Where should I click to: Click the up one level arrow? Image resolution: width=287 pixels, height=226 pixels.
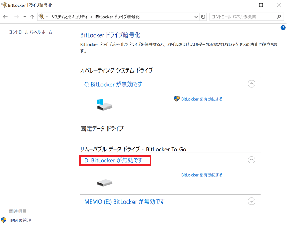(x=32, y=17)
